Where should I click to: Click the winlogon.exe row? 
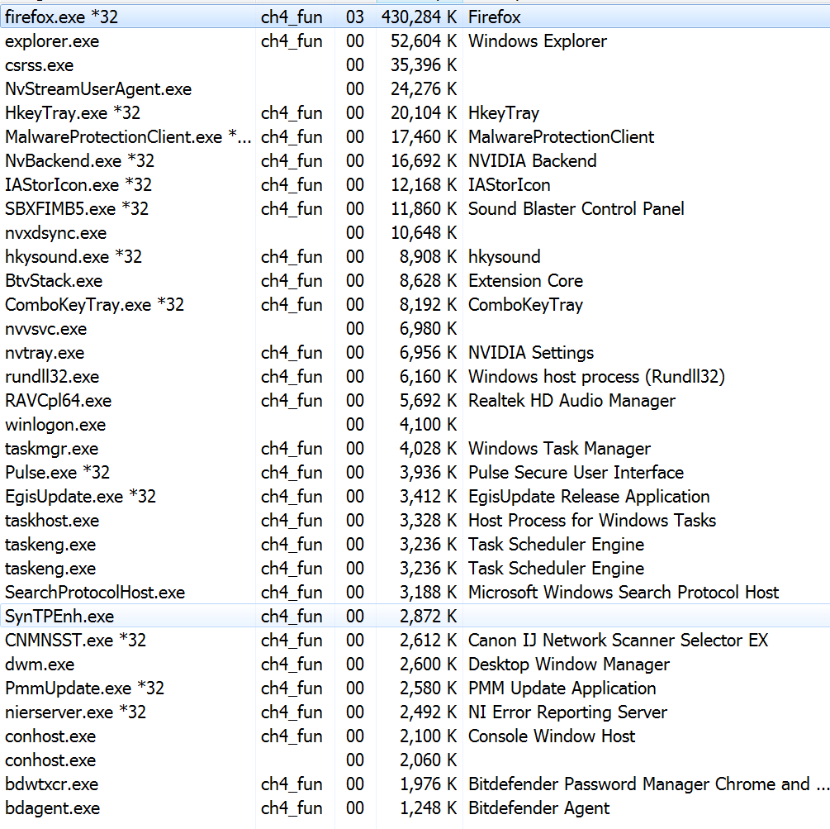tap(415, 424)
